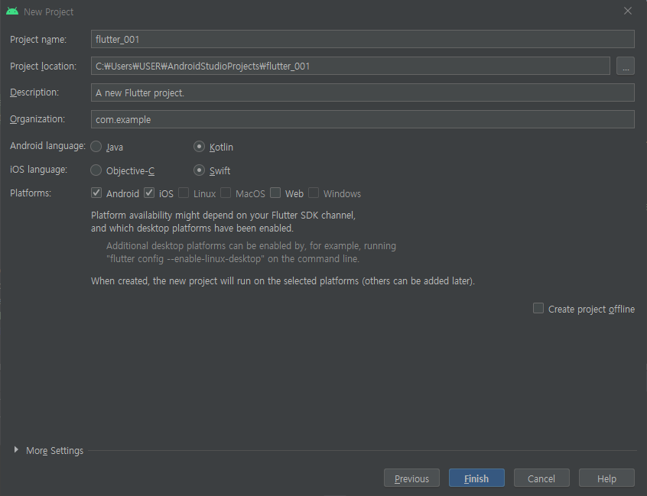Enable the Windows platform checkbox
The width and height of the screenshot is (647, 496).
coord(314,193)
